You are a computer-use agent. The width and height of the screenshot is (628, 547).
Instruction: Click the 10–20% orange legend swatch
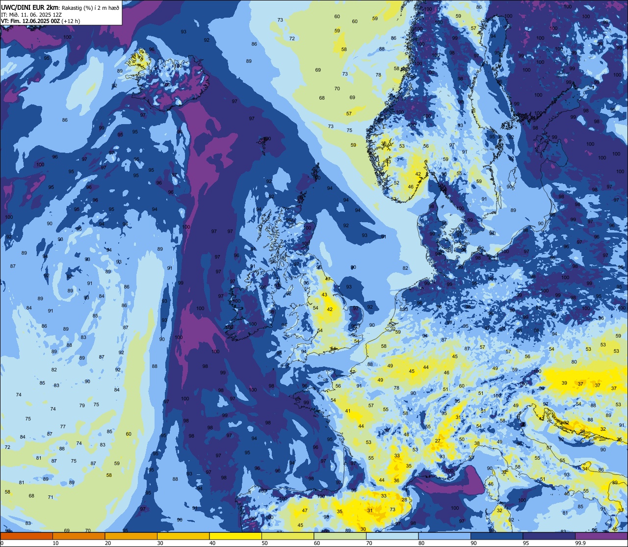[x=78, y=536]
